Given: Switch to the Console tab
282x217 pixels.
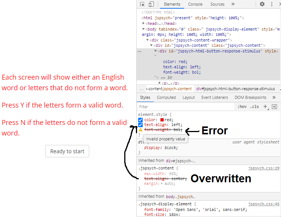Looking at the screenshot, I should coord(195,4).
